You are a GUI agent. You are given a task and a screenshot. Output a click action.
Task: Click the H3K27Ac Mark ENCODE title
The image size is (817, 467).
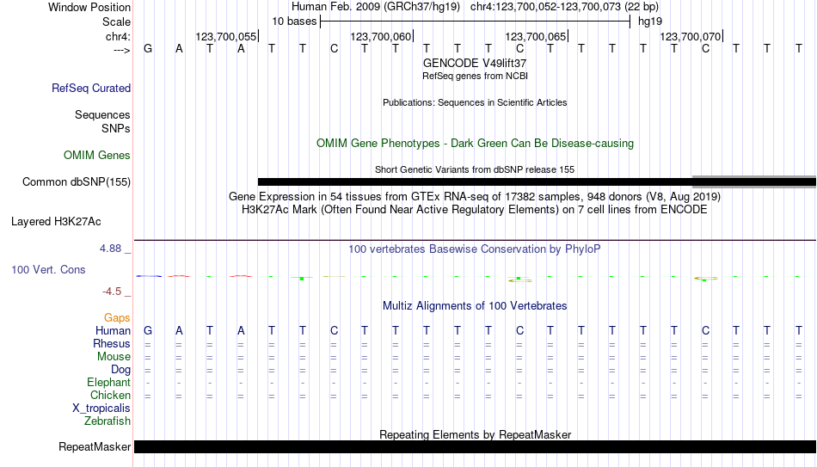[475, 210]
